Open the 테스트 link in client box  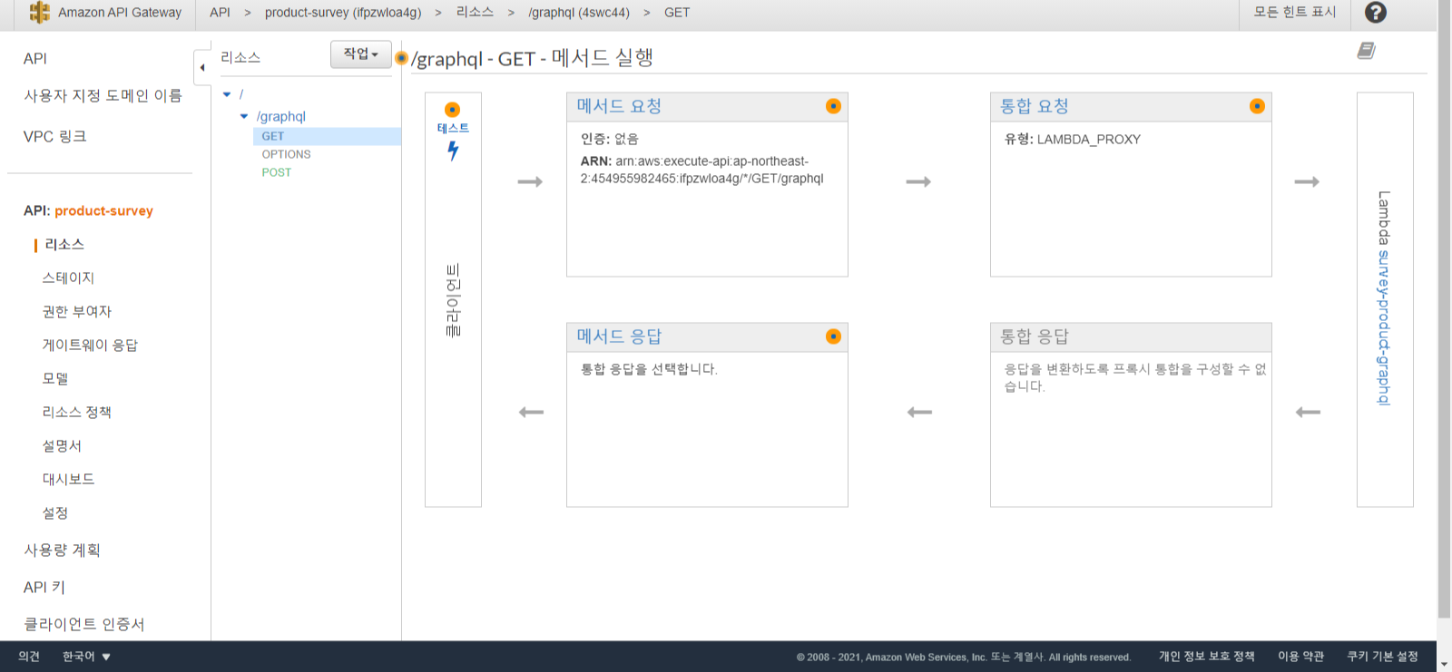tap(453, 128)
